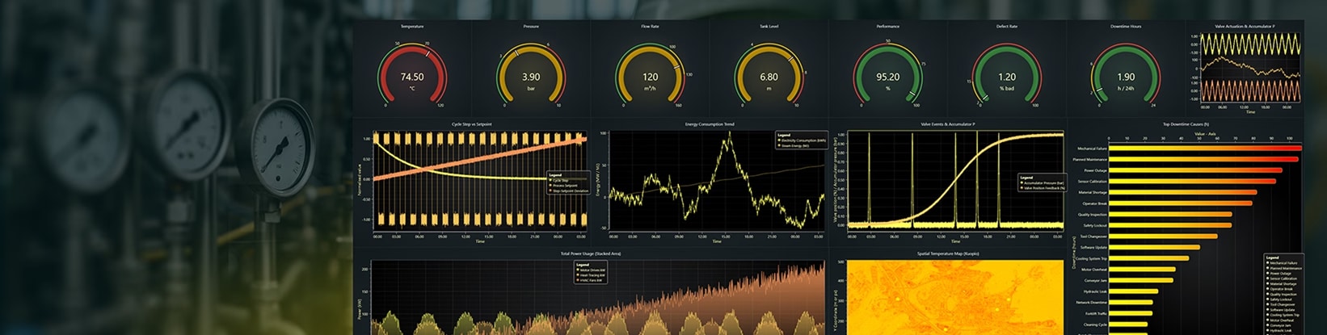The image size is (1327, 335).
Task: Open the Downtime Hours gauge showing 1.90
Action: [x=1125, y=77]
